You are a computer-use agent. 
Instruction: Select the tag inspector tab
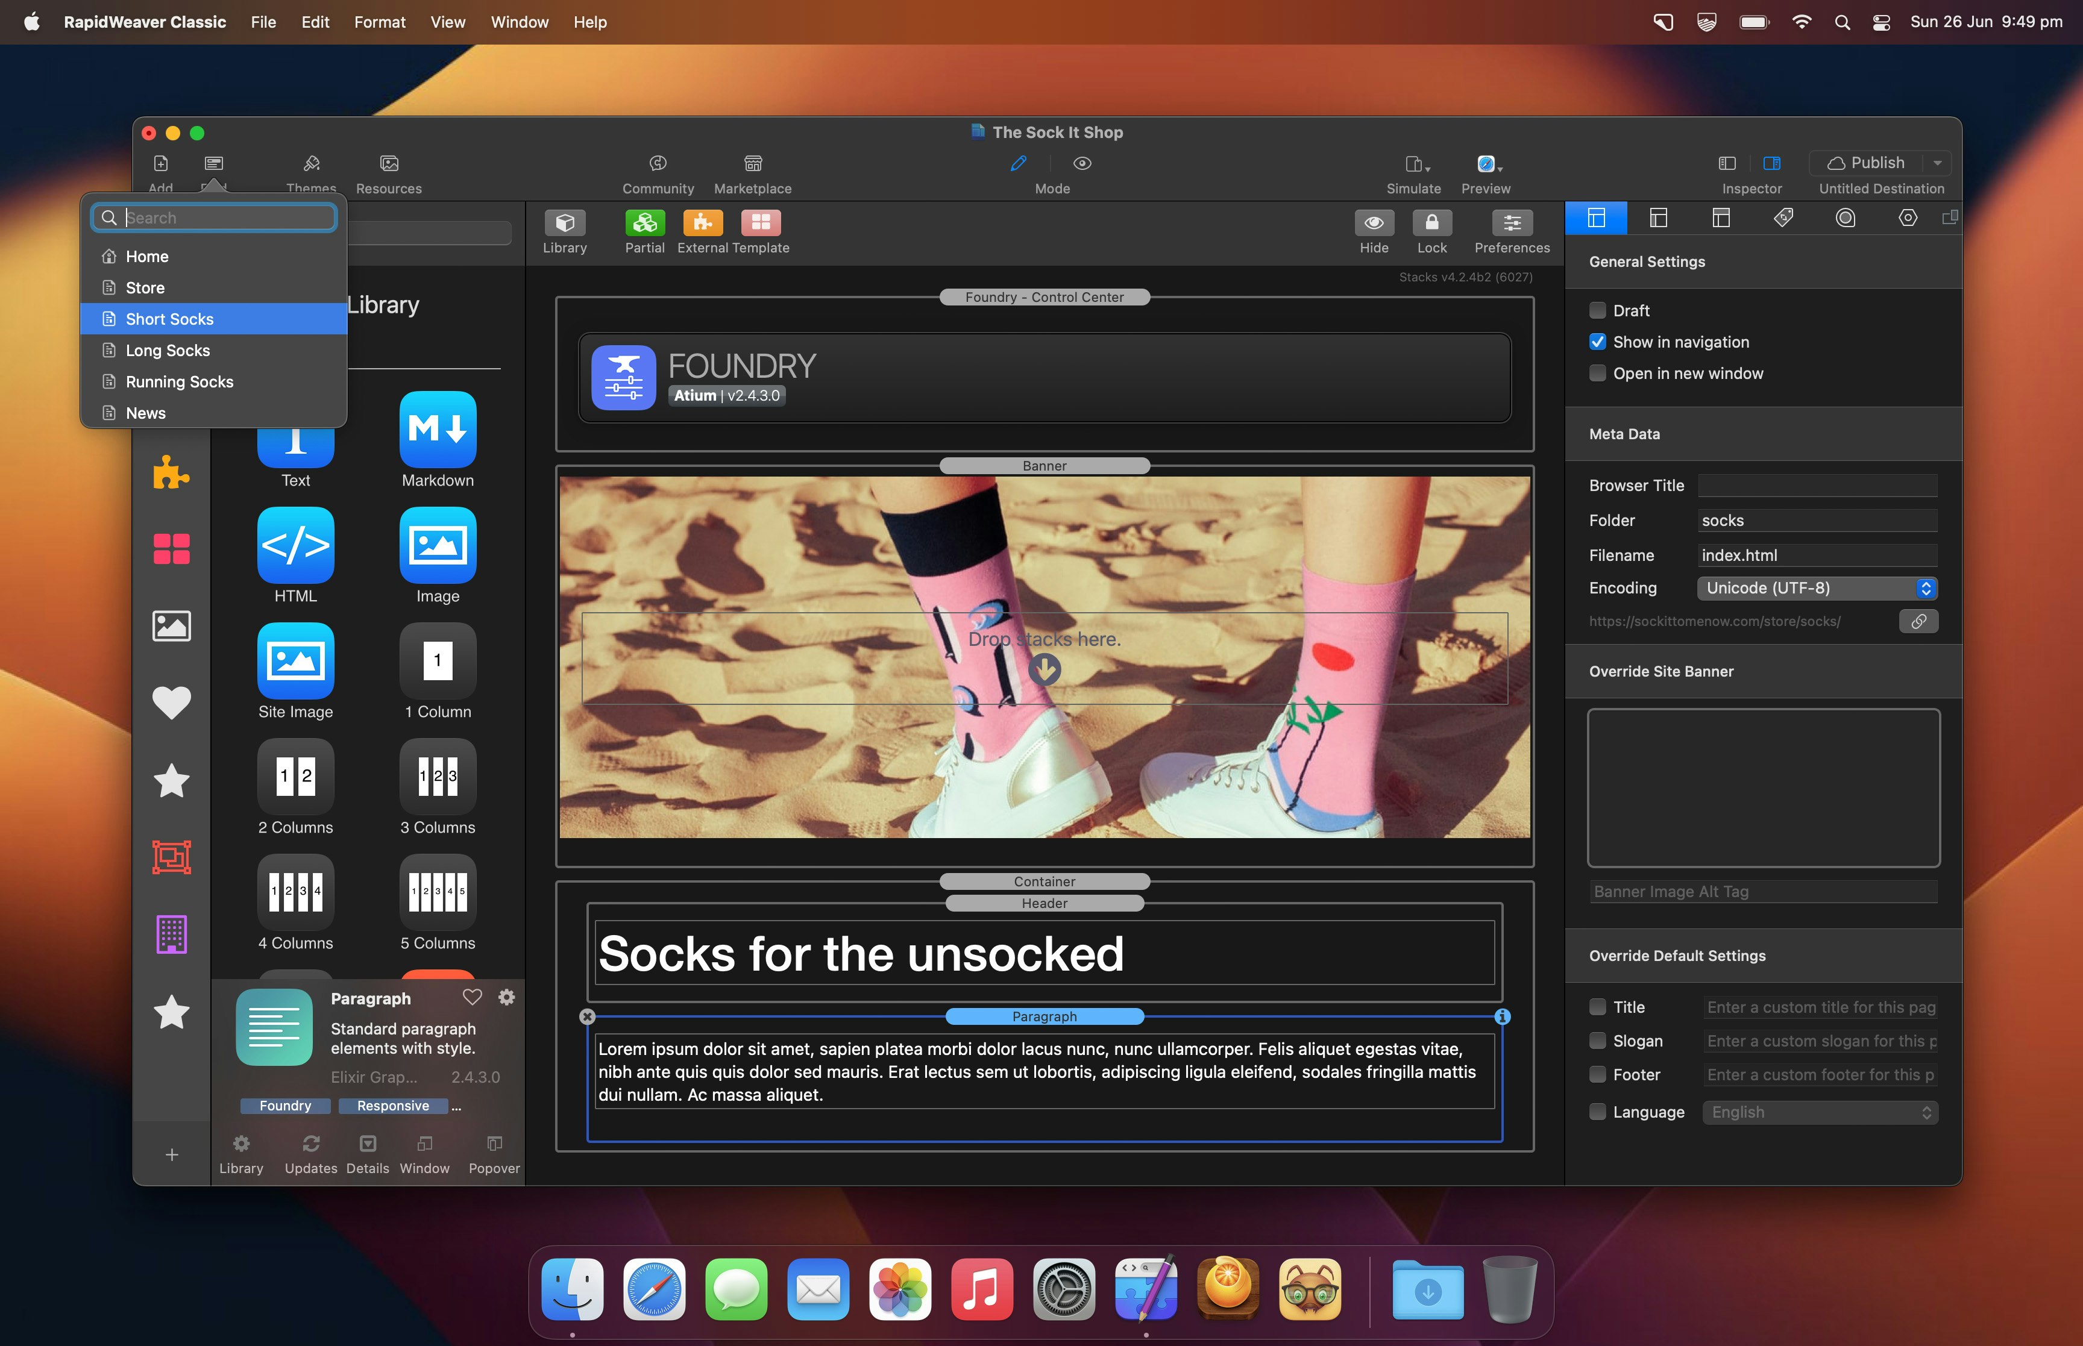tap(1783, 219)
